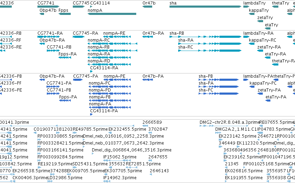Open transcript etaTry-RA label

[276, 54]
